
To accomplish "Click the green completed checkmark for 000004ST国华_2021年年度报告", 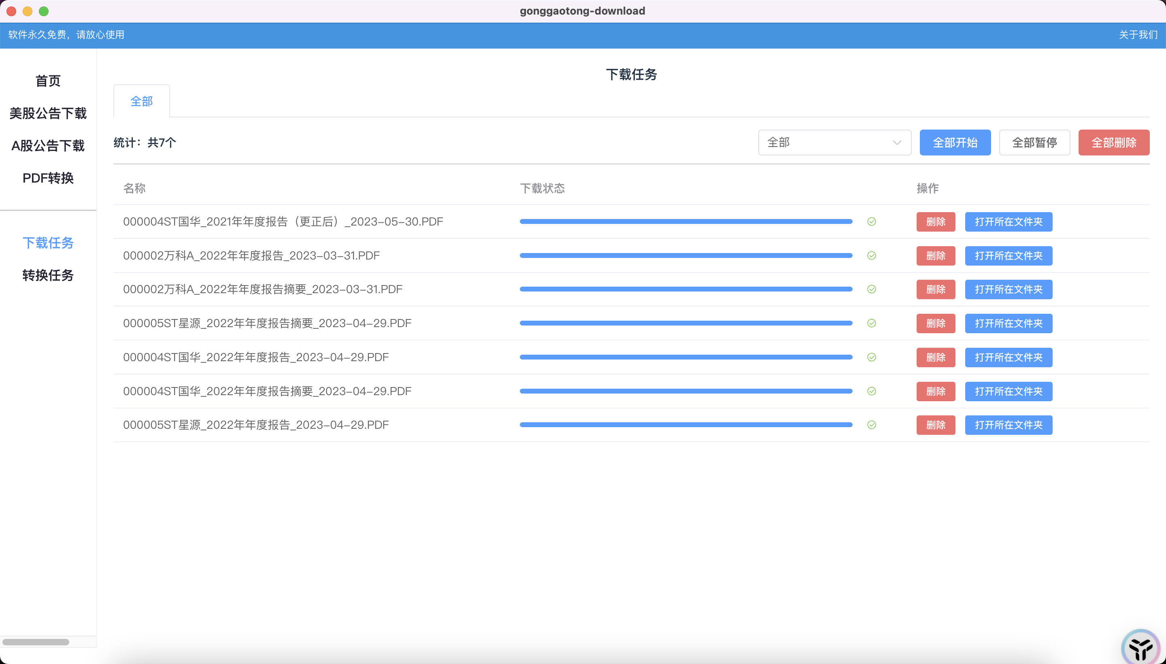I will click(x=871, y=221).
